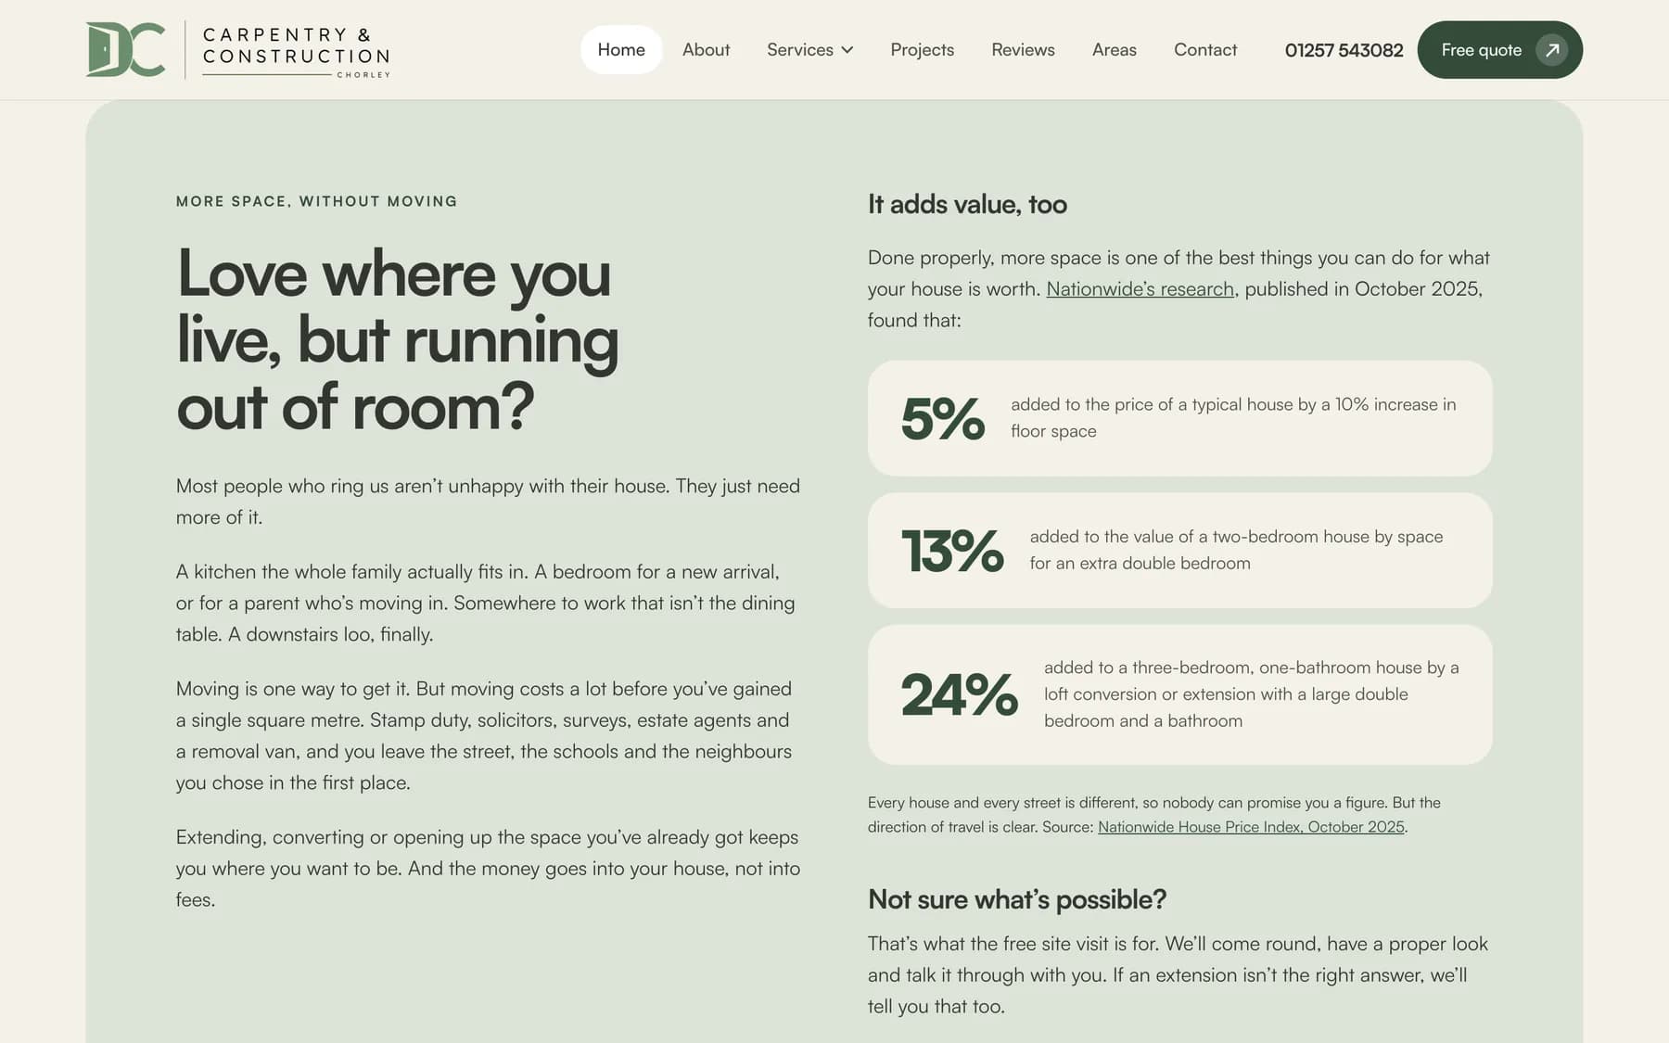Viewport: 1669px width, 1043px height.
Task: Click the paragraph starting "Done properly, more space"
Action: coord(1178,288)
